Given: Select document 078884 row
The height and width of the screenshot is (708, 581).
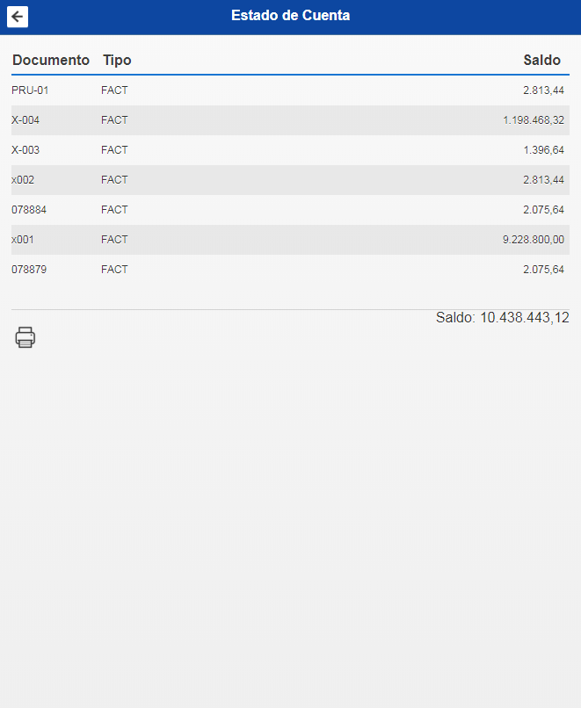Looking at the screenshot, I should point(290,210).
